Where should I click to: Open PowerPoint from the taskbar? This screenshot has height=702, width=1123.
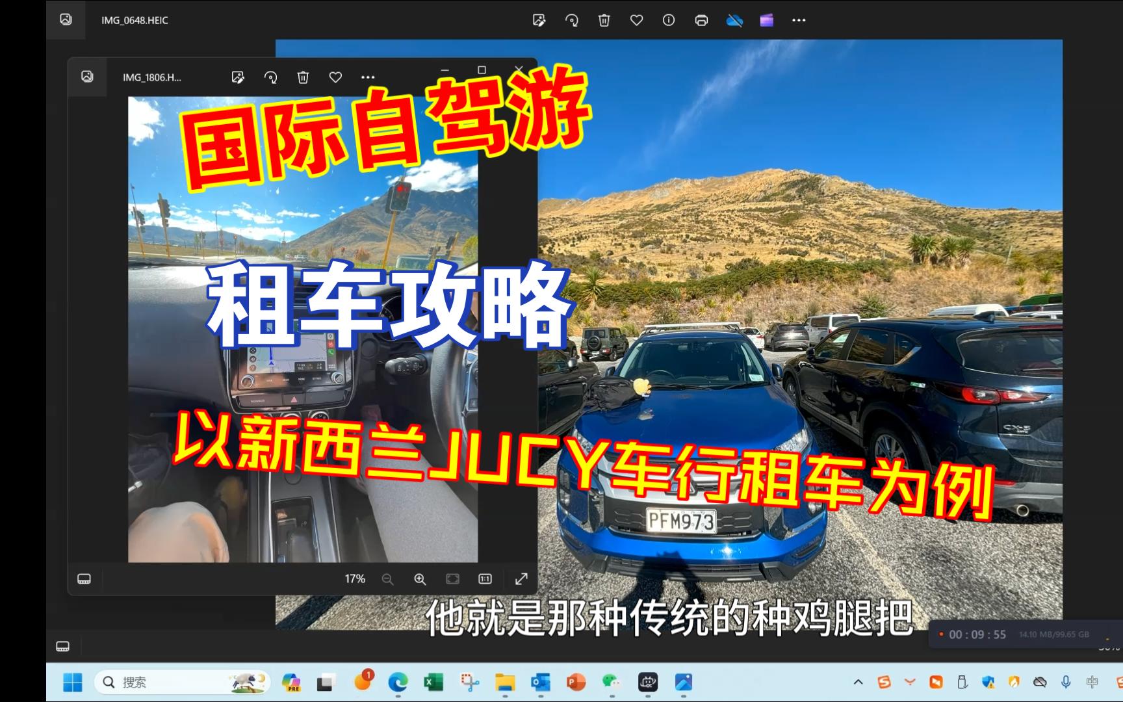[575, 682]
